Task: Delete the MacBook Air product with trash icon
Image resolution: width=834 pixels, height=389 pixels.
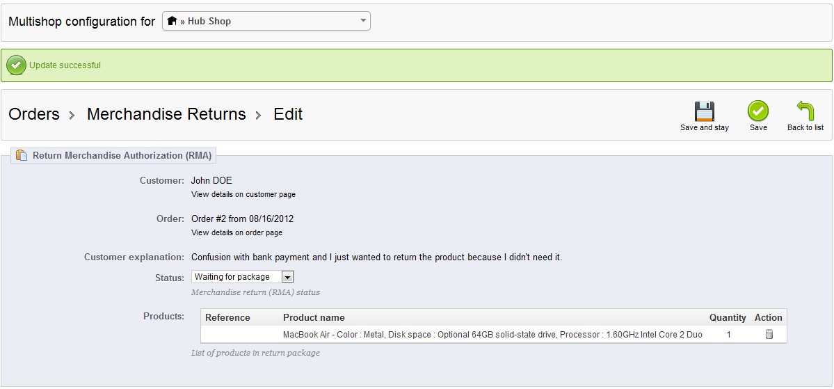Action: pyautogui.click(x=769, y=335)
